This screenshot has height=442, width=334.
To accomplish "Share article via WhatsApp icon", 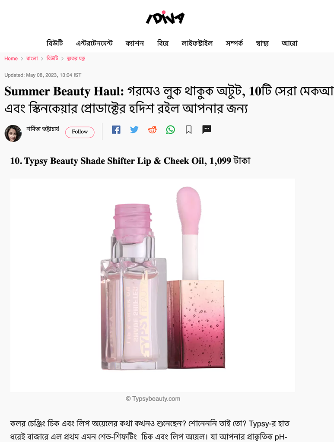I will [x=170, y=129].
